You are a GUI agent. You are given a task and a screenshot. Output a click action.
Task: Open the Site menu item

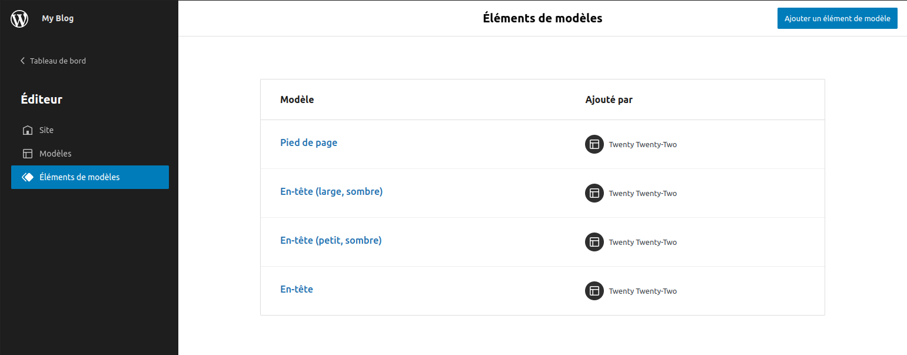pyautogui.click(x=90, y=130)
